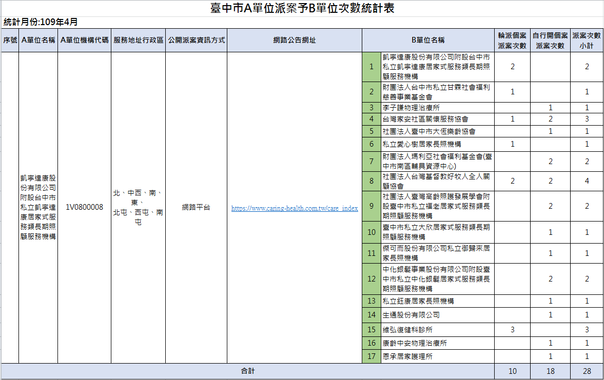Click the institution code cell 1V0800008

pos(84,207)
